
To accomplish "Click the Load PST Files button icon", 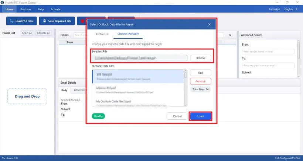I will click(x=12, y=21).
